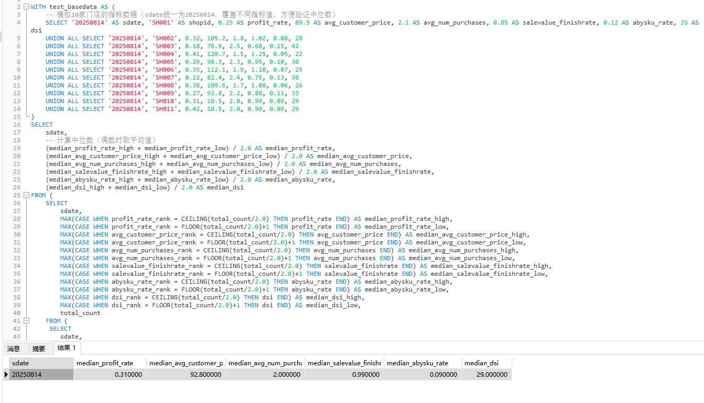Image resolution: width=704 pixels, height=403 pixels.
Task: Click the median_abysku_rate column header
Action: [x=423, y=363]
